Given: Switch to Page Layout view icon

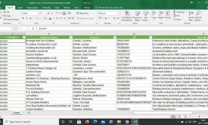Looking at the screenshot, I should (179, 116).
